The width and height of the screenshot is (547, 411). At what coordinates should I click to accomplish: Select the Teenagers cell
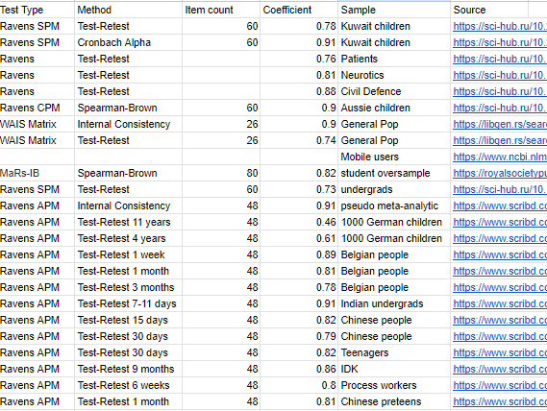[394, 352]
